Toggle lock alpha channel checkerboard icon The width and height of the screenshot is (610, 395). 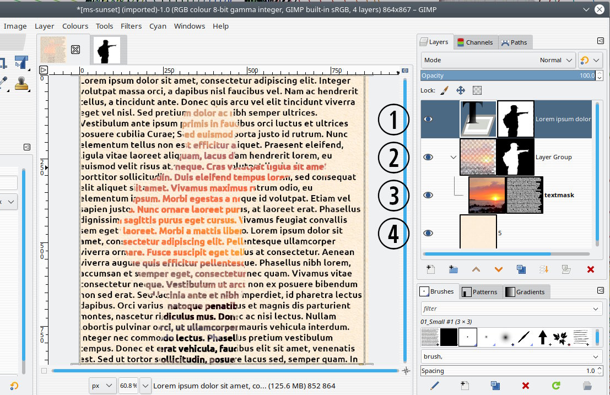(477, 90)
